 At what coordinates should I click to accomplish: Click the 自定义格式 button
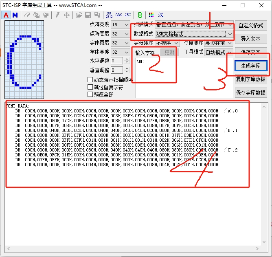click(x=251, y=26)
